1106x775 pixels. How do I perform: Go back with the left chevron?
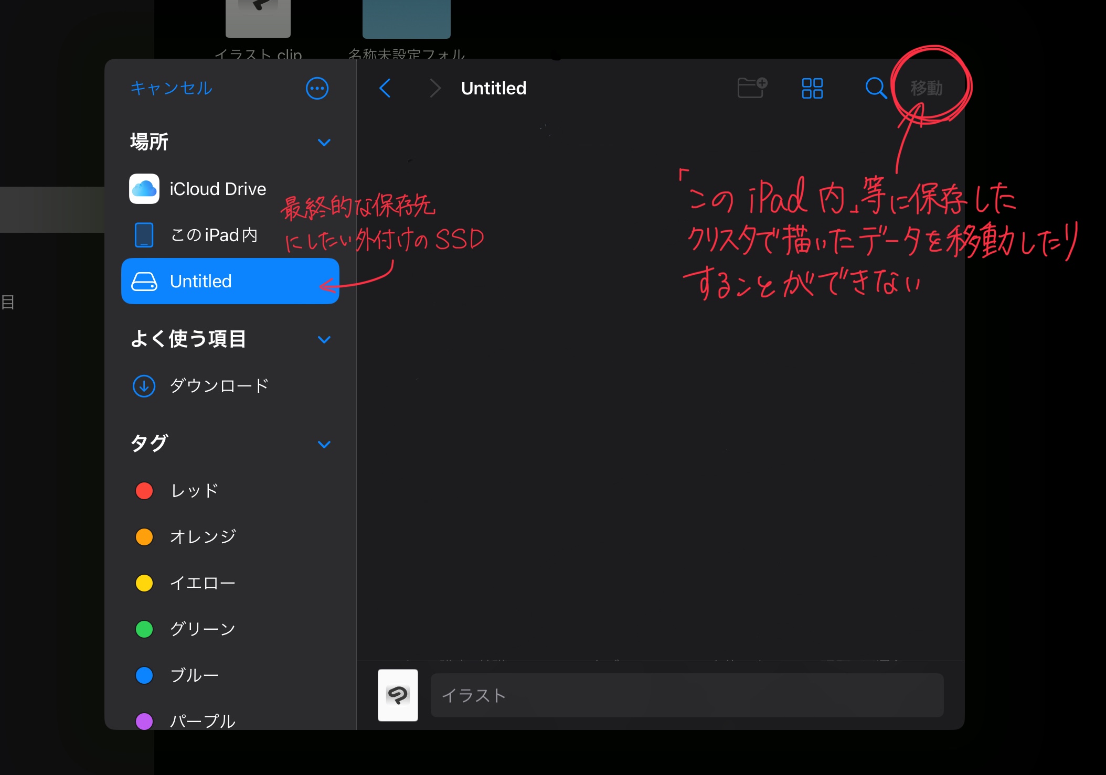385,88
